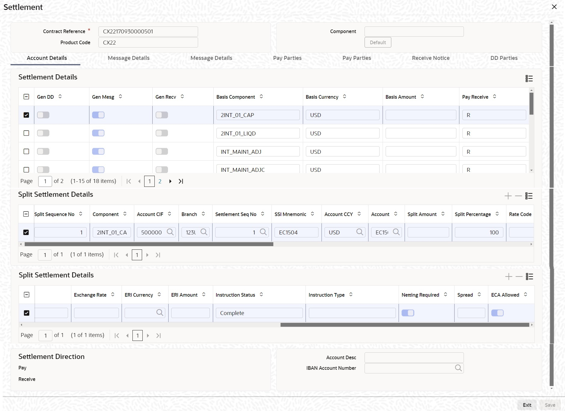Sort by Split Sequence No column
Screen dimensions: 565x411
coord(81,214)
